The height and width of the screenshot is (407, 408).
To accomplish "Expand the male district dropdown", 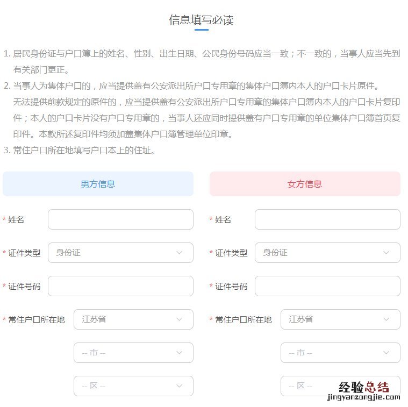I will pyautogui.click(x=133, y=386).
